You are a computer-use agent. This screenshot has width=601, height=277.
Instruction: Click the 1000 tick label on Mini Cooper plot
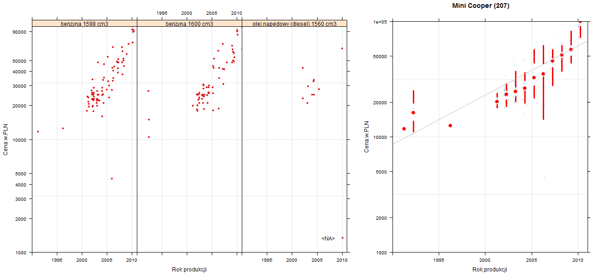[381, 253]
